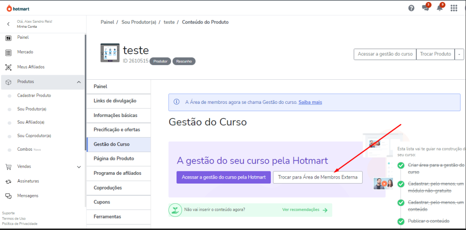This screenshot has height=230, width=466.
Task: Open the Termos de Uso footer link
Action: [x=14, y=219]
